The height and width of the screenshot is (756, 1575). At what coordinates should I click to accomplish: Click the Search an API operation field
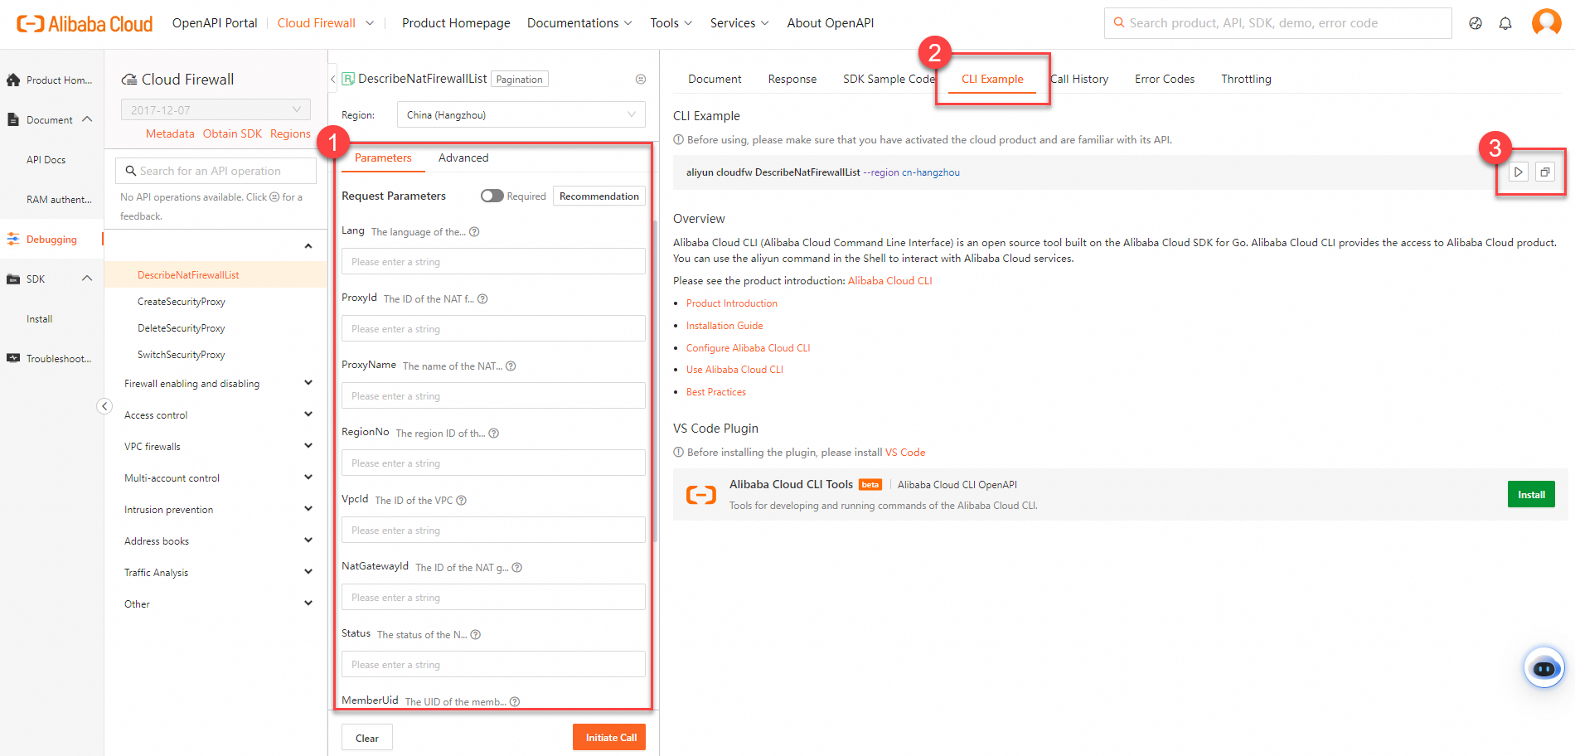tap(216, 171)
